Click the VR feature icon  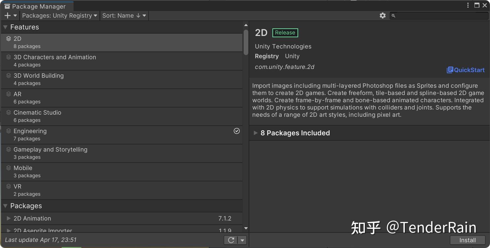(x=8, y=186)
